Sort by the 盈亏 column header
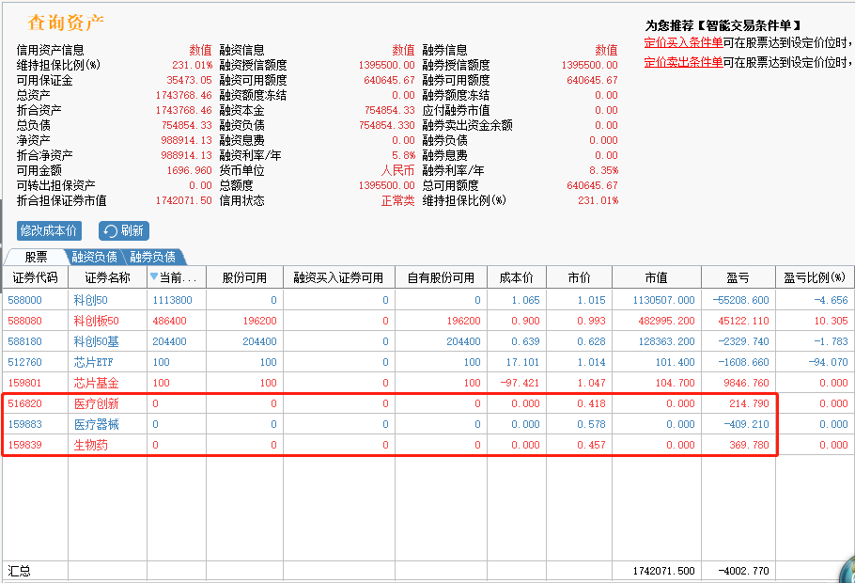 (x=738, y=277)
